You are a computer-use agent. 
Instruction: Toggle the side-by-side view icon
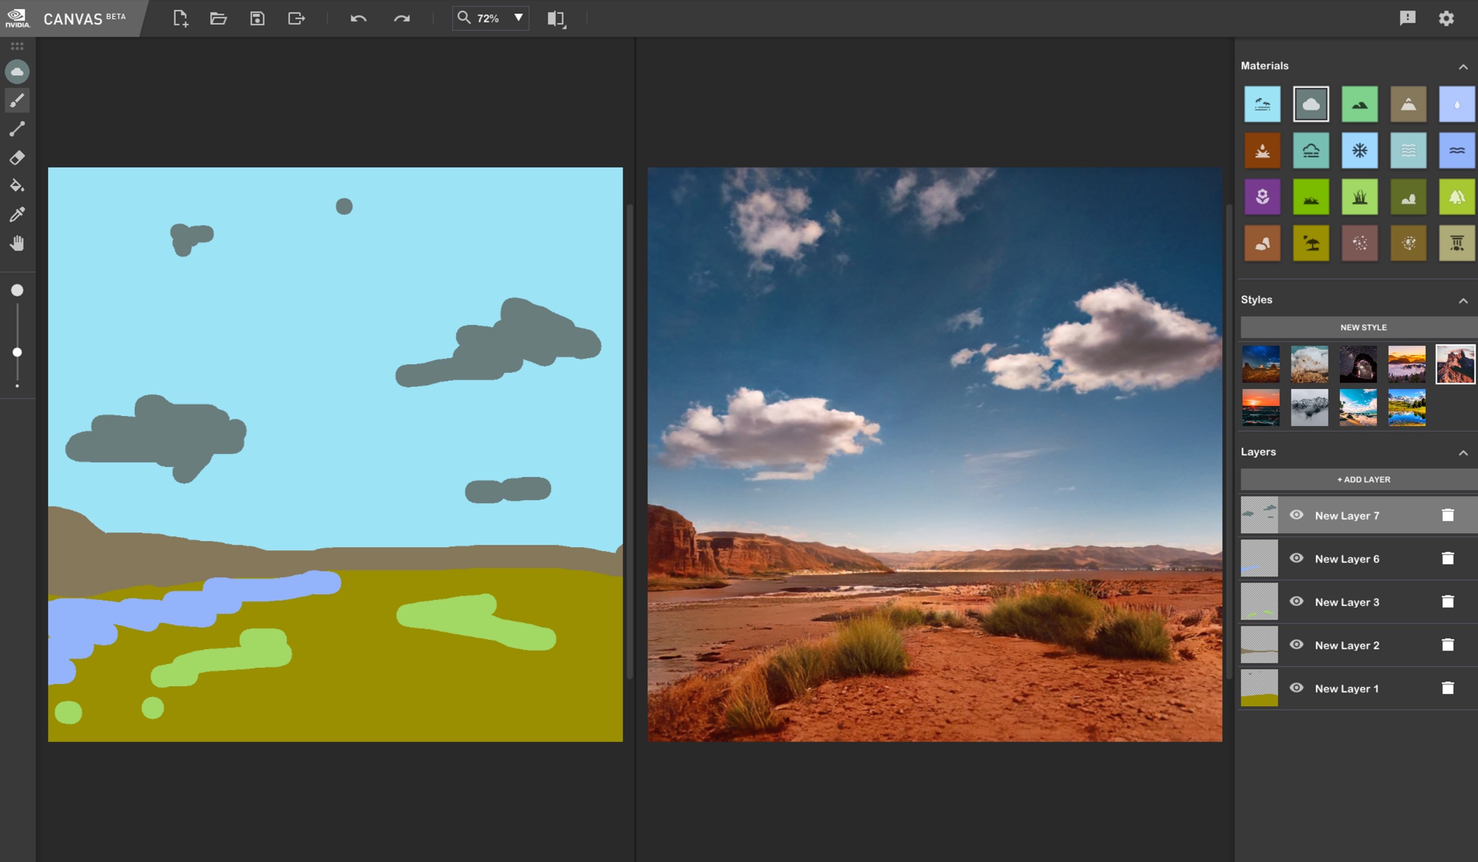(x=556, y=18)
